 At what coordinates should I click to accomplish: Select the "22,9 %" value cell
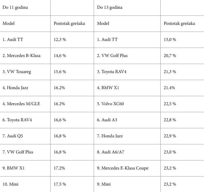pyautogui.click(x=170, y=136)
